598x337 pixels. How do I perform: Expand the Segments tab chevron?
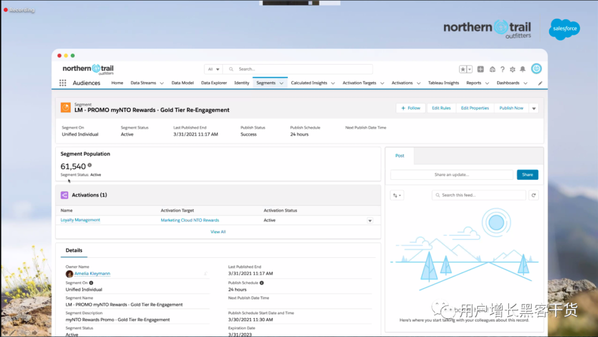pyautogui.click(x=281, y=83)
